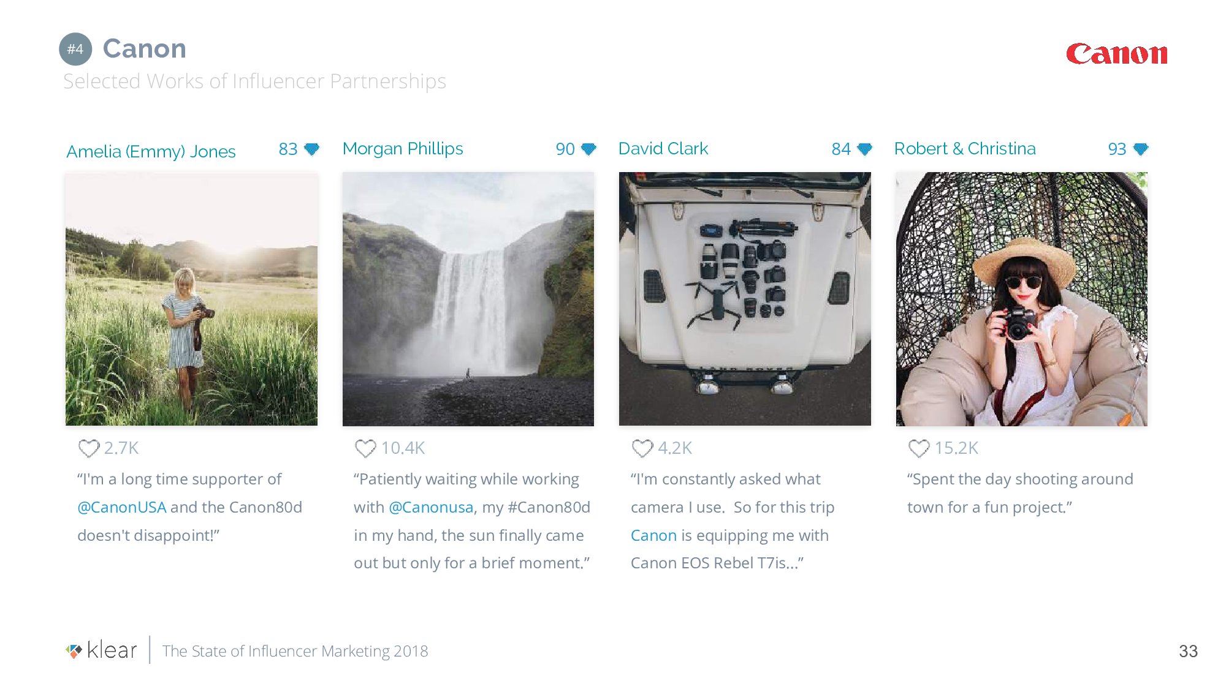
Task: Select the woman with straw hat photo
Action: [x=1021, y=299]
